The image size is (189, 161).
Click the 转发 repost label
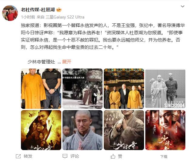click(28, 156)
